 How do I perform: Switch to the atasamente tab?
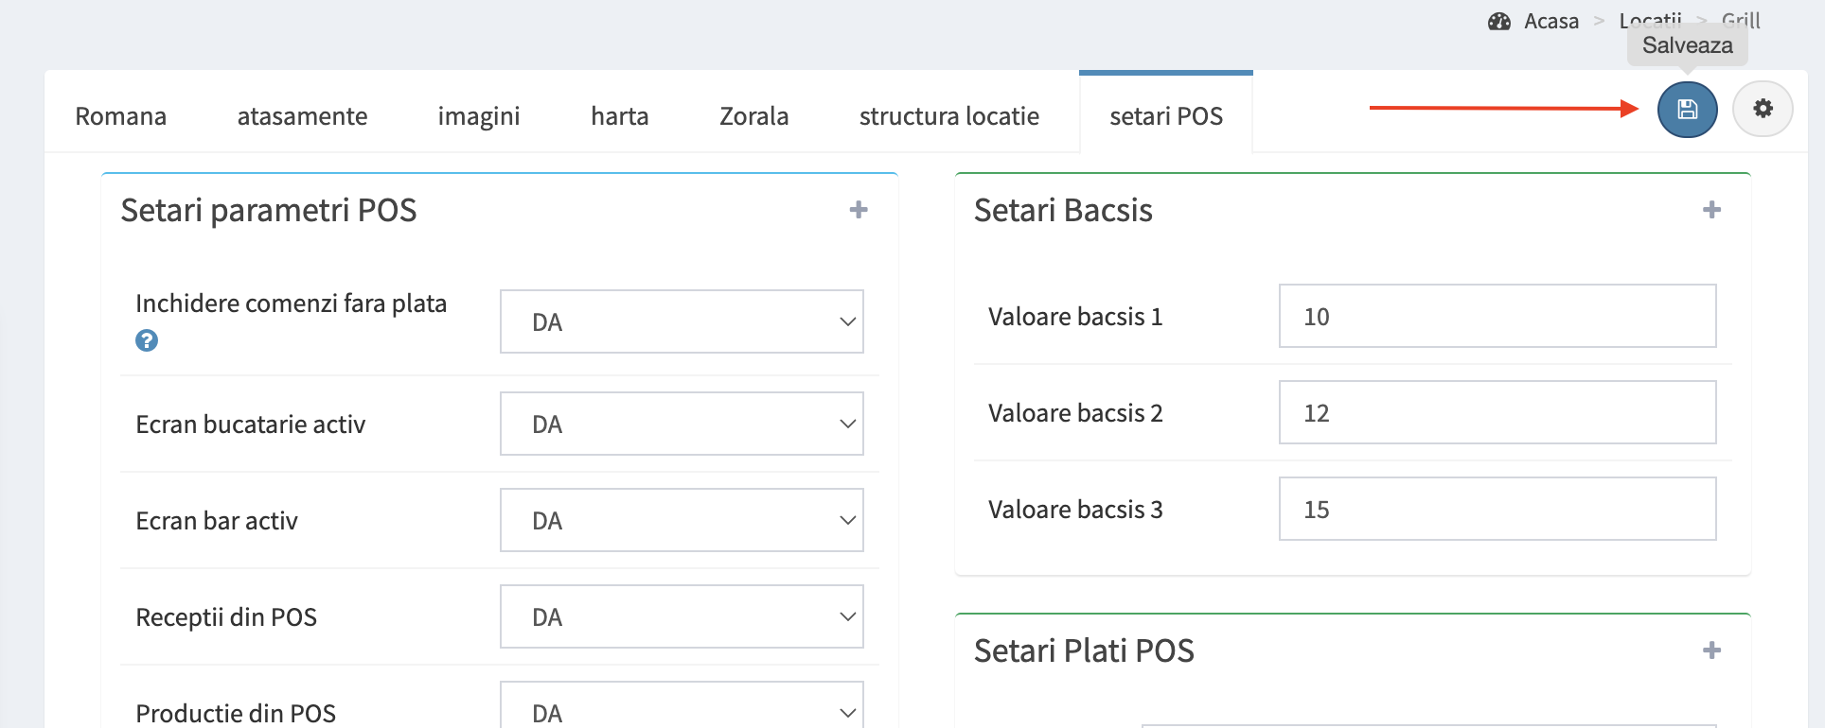pos(302,116)
